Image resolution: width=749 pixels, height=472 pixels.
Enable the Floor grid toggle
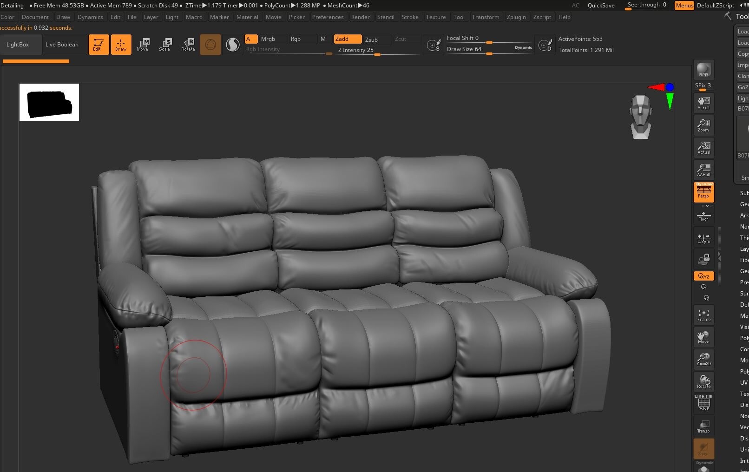pyautogui.click(x=703, y=215)
